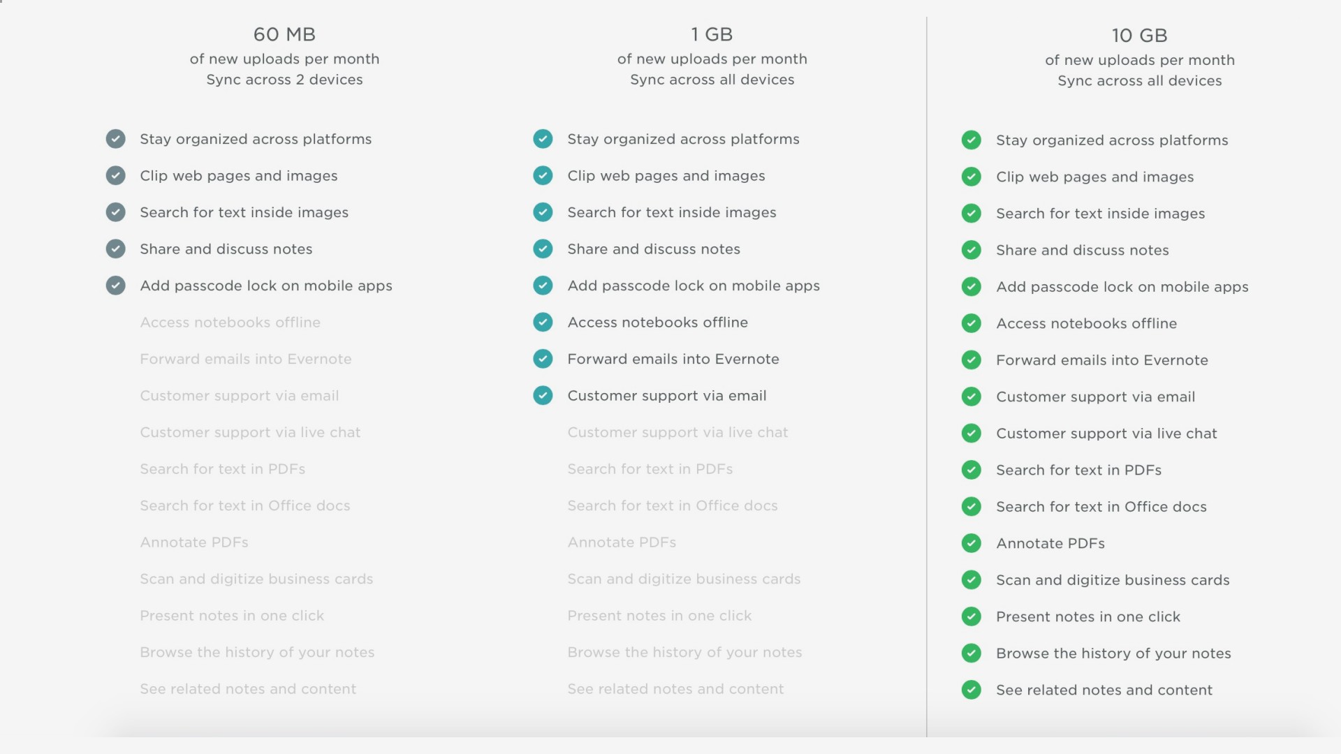Image resolution: width=1341 pixels, height=754 pixels.
Task: Click green checkmark for 'Browse the history of your notes'
Action: pyautogui.click(x=971, y=653)
